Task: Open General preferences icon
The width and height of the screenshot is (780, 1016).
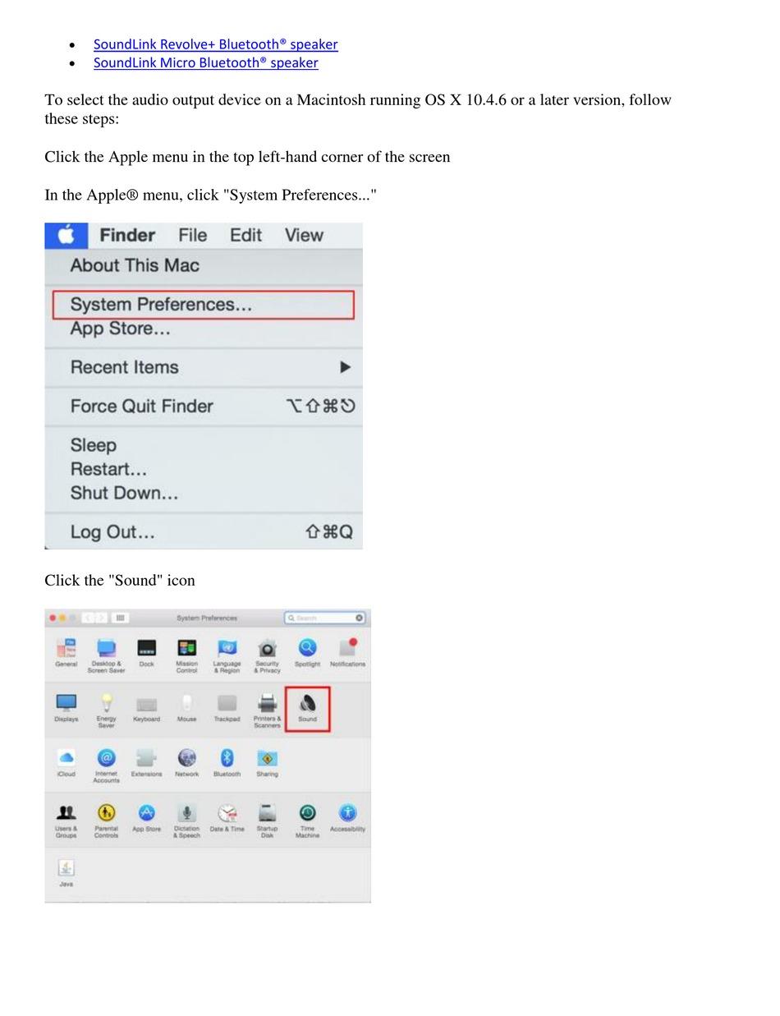Action: point(67,653)
